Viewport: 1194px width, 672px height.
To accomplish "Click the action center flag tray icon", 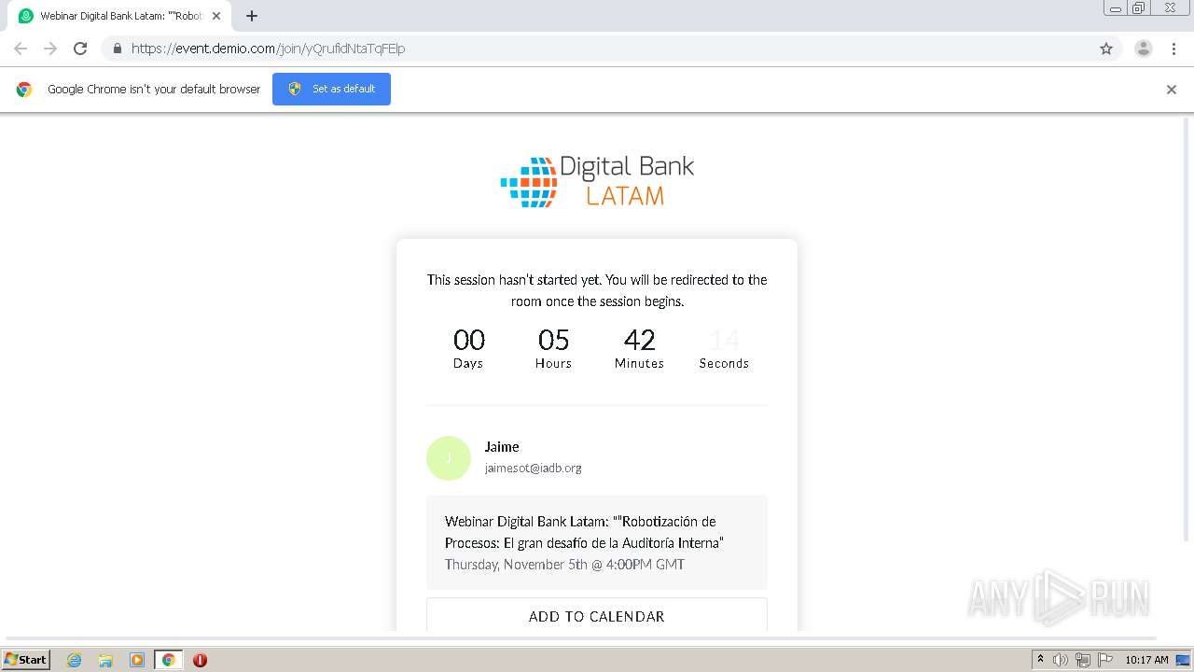I will [x=1105, y=660].
